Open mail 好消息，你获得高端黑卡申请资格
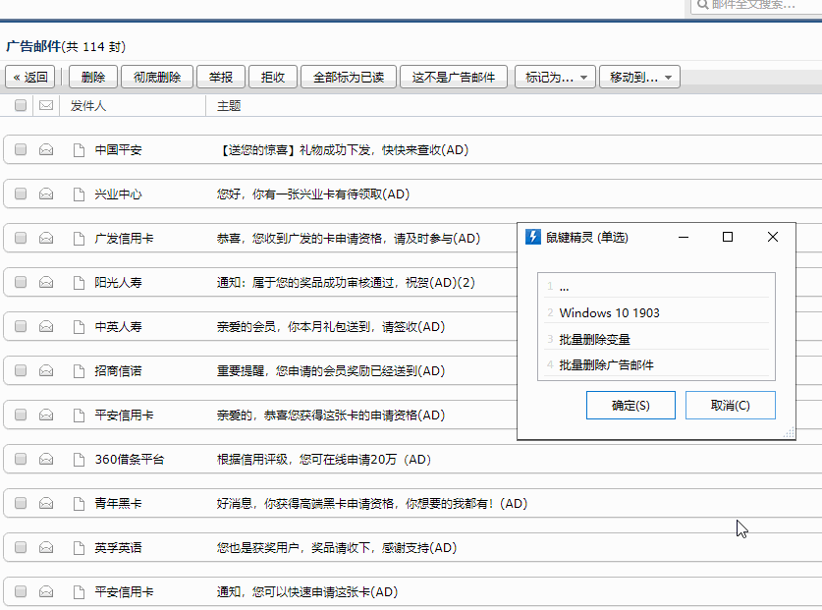The height and width of the screenshot is (610, 822). [372, 504]
